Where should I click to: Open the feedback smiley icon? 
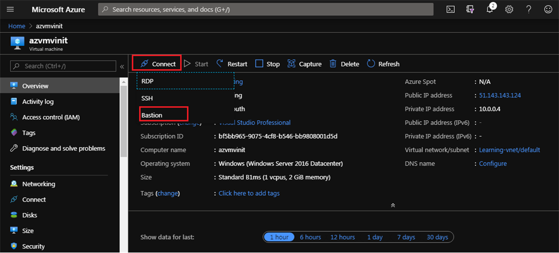point(548,10)
